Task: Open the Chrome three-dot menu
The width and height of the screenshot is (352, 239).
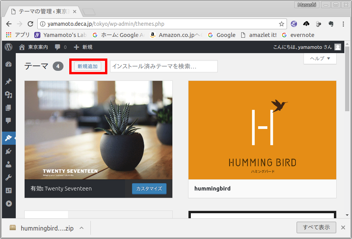Action: (x=343, y=24)
